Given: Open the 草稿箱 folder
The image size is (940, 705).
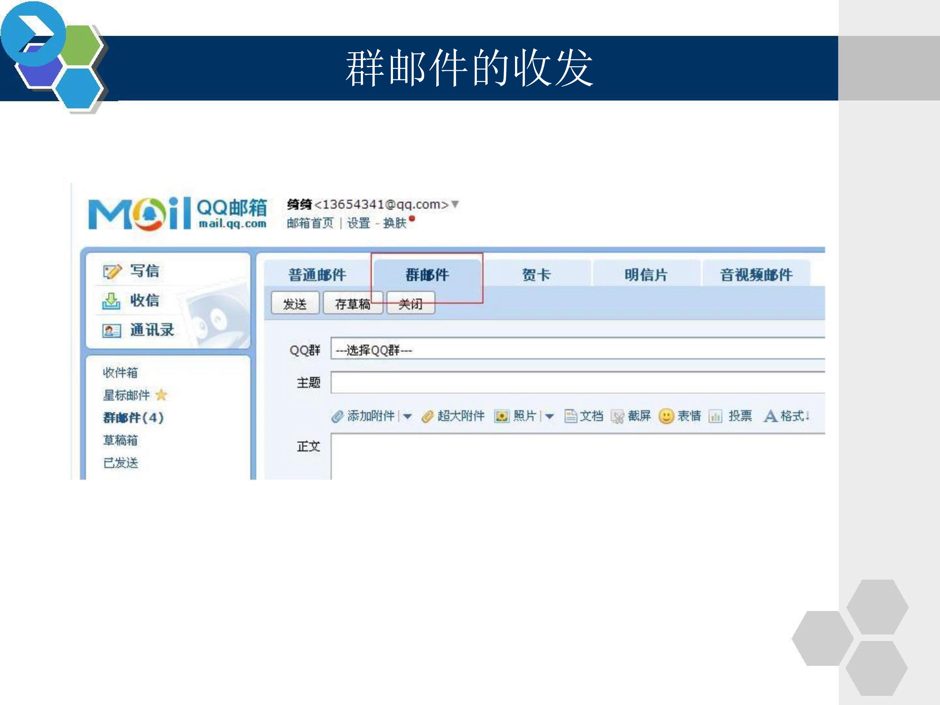Looking at the screenshot, I should tap(120, 440).
